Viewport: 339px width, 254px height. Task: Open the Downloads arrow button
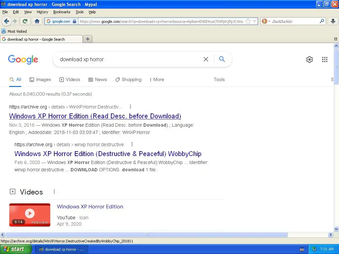[x=333, y=21]
